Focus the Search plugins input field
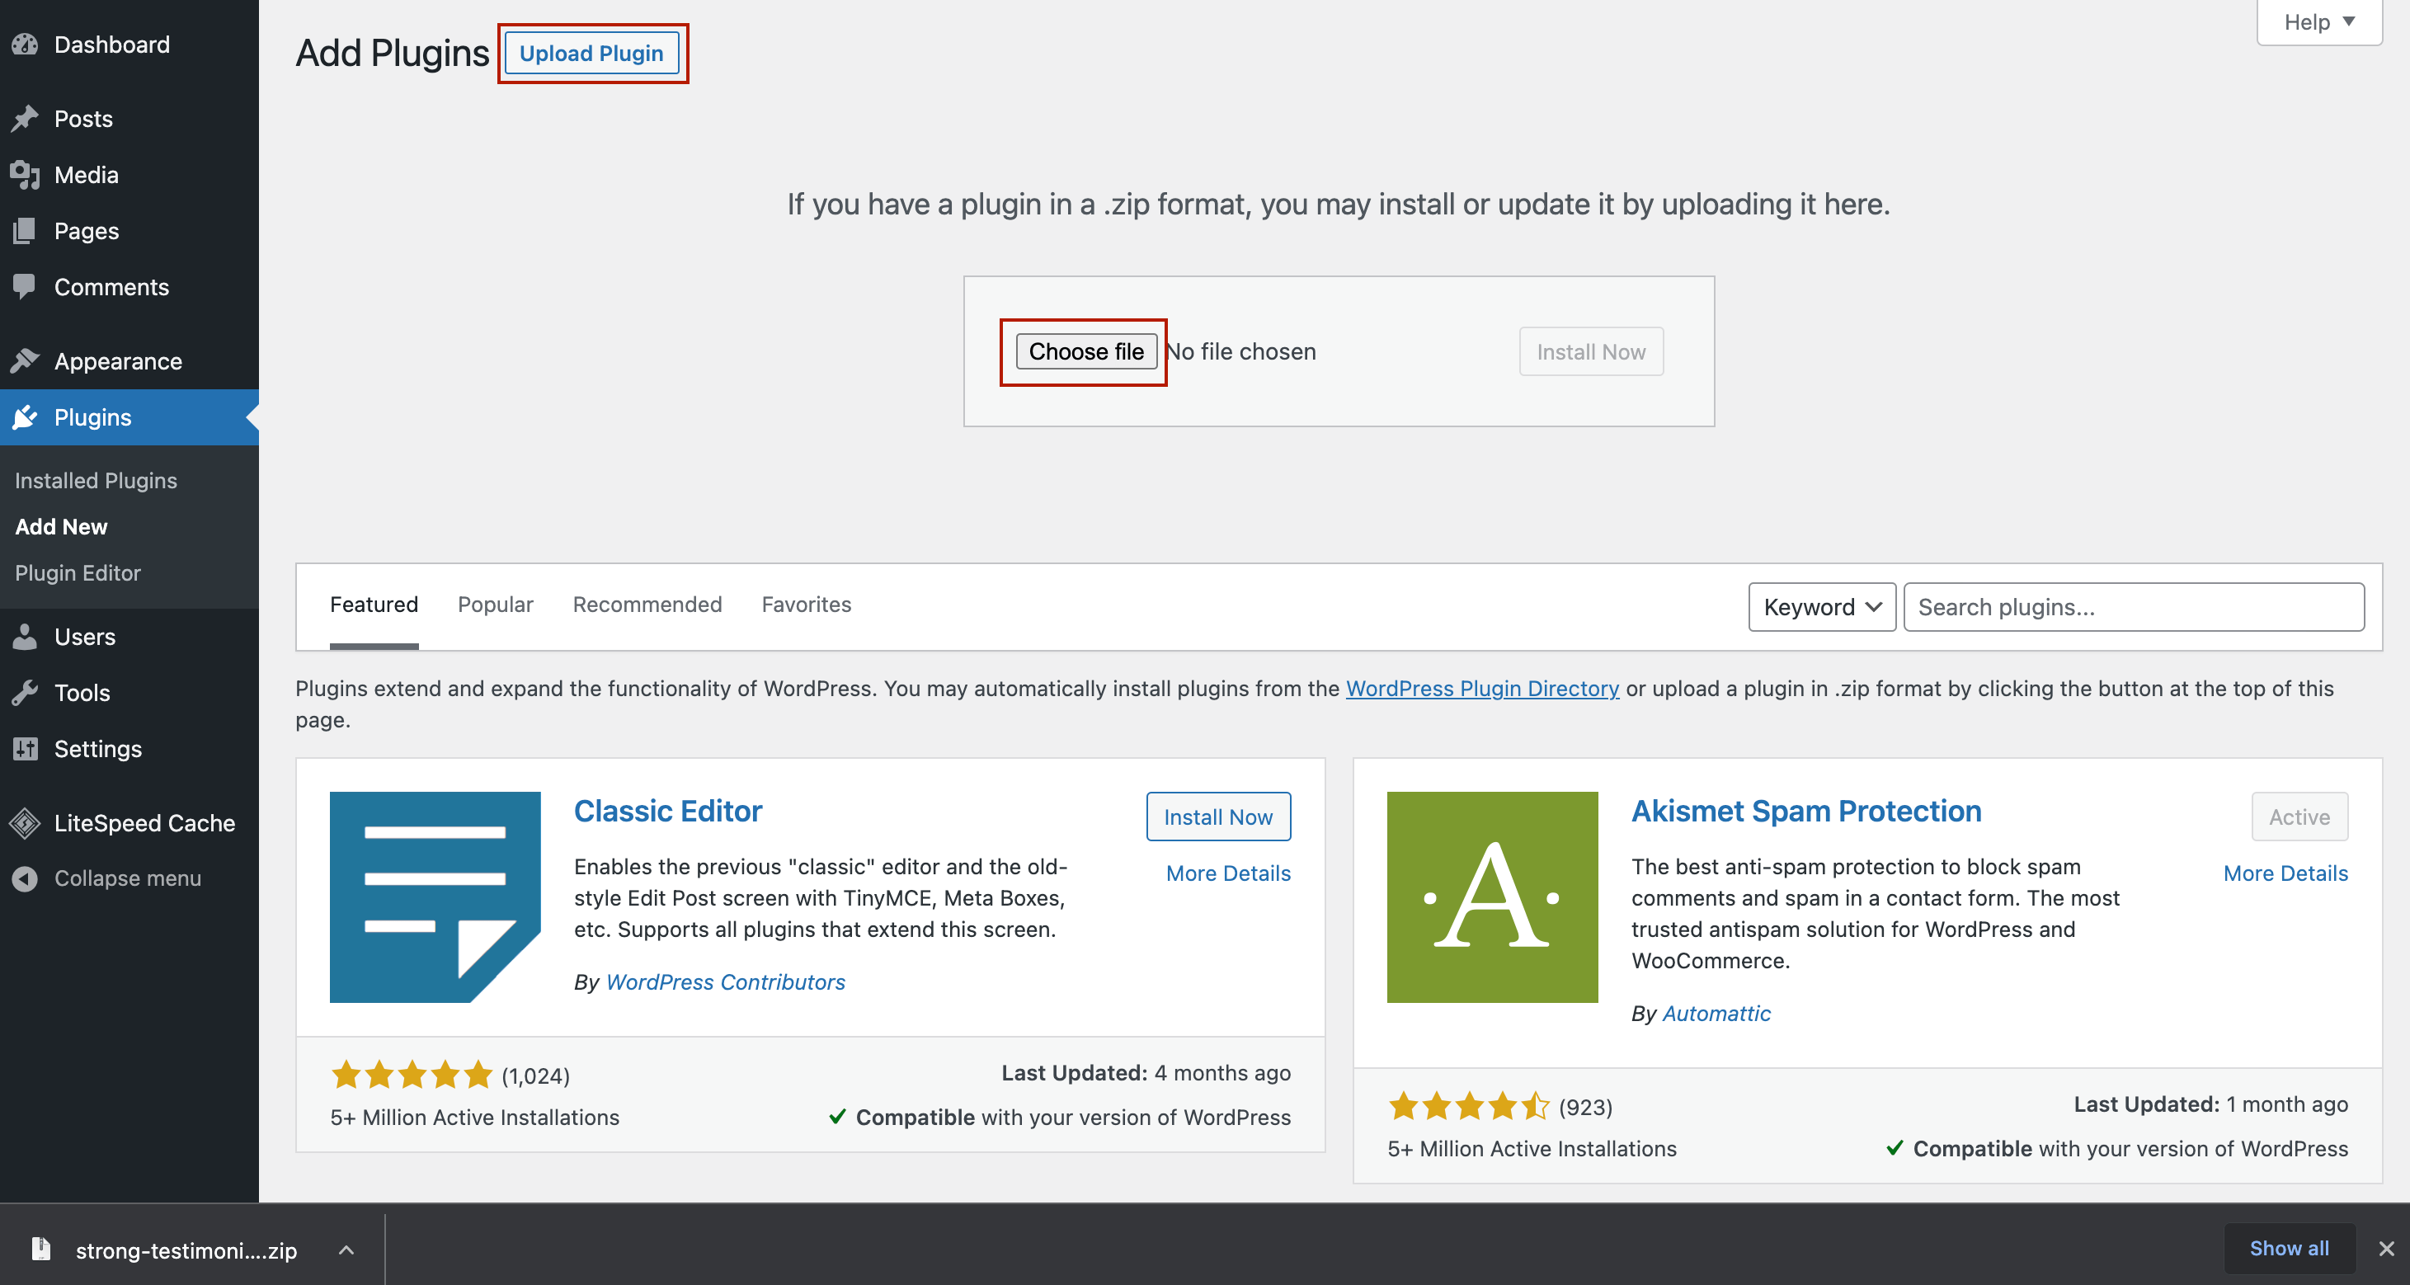Screen dimensions: 2410x1285 coord(2133,607)
